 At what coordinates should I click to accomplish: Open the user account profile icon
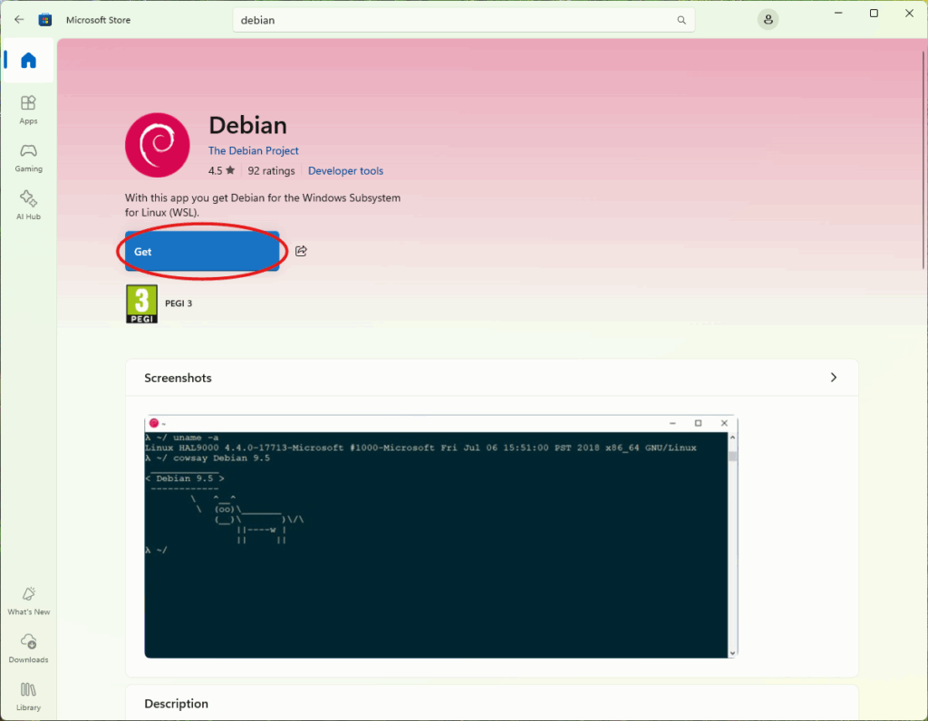(768, 20)
